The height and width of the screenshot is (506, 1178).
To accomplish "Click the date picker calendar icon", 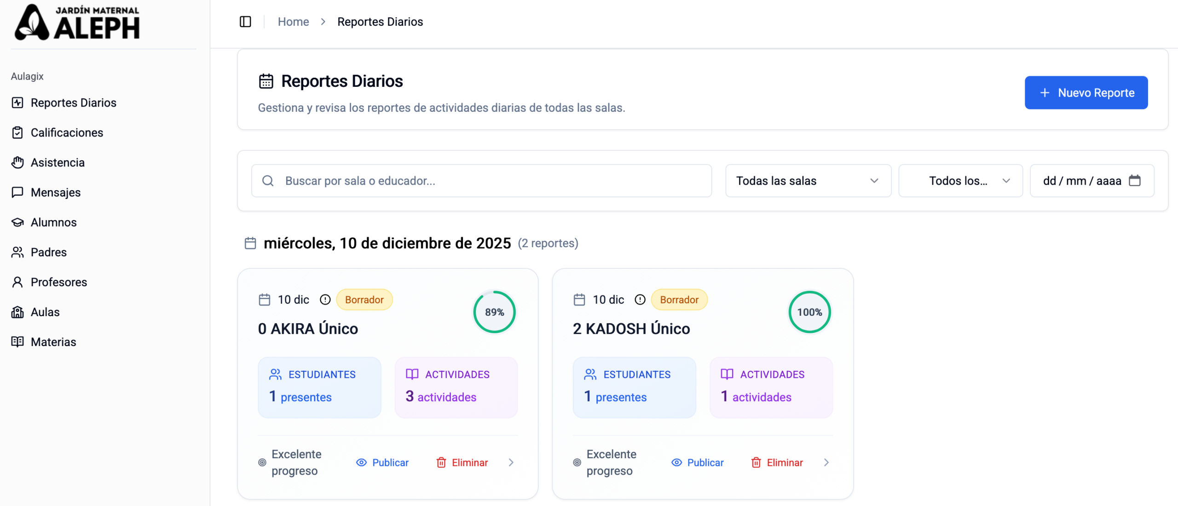I will click(1134, 181).
